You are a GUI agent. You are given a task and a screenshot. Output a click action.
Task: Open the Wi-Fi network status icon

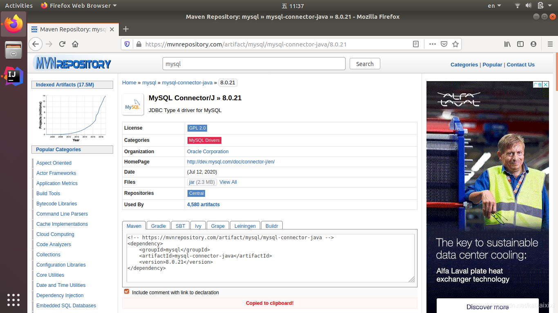[518, 6]
